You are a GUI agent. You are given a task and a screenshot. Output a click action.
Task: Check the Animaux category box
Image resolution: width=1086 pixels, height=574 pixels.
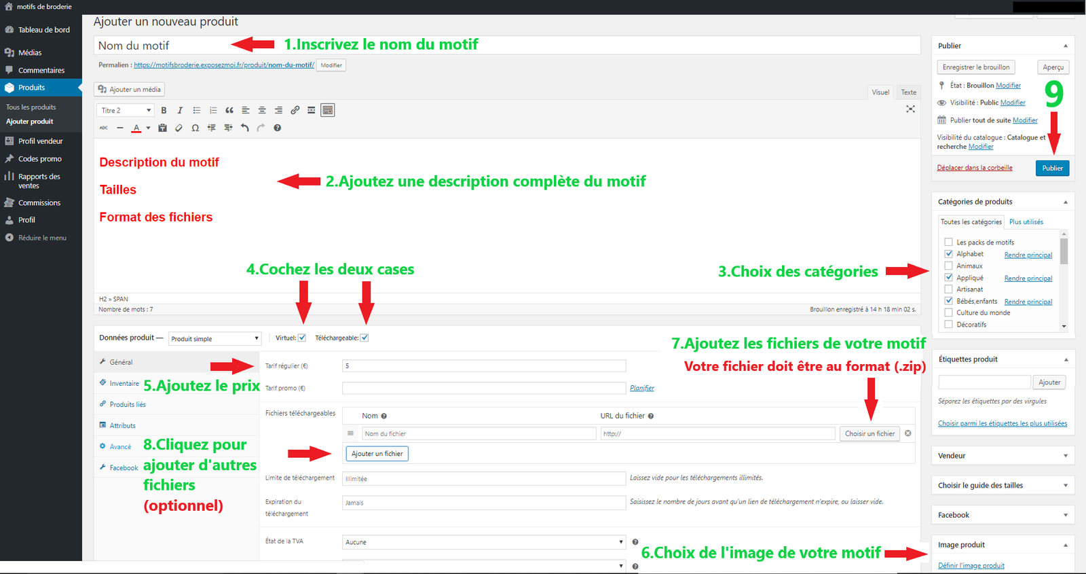(949, 266)
